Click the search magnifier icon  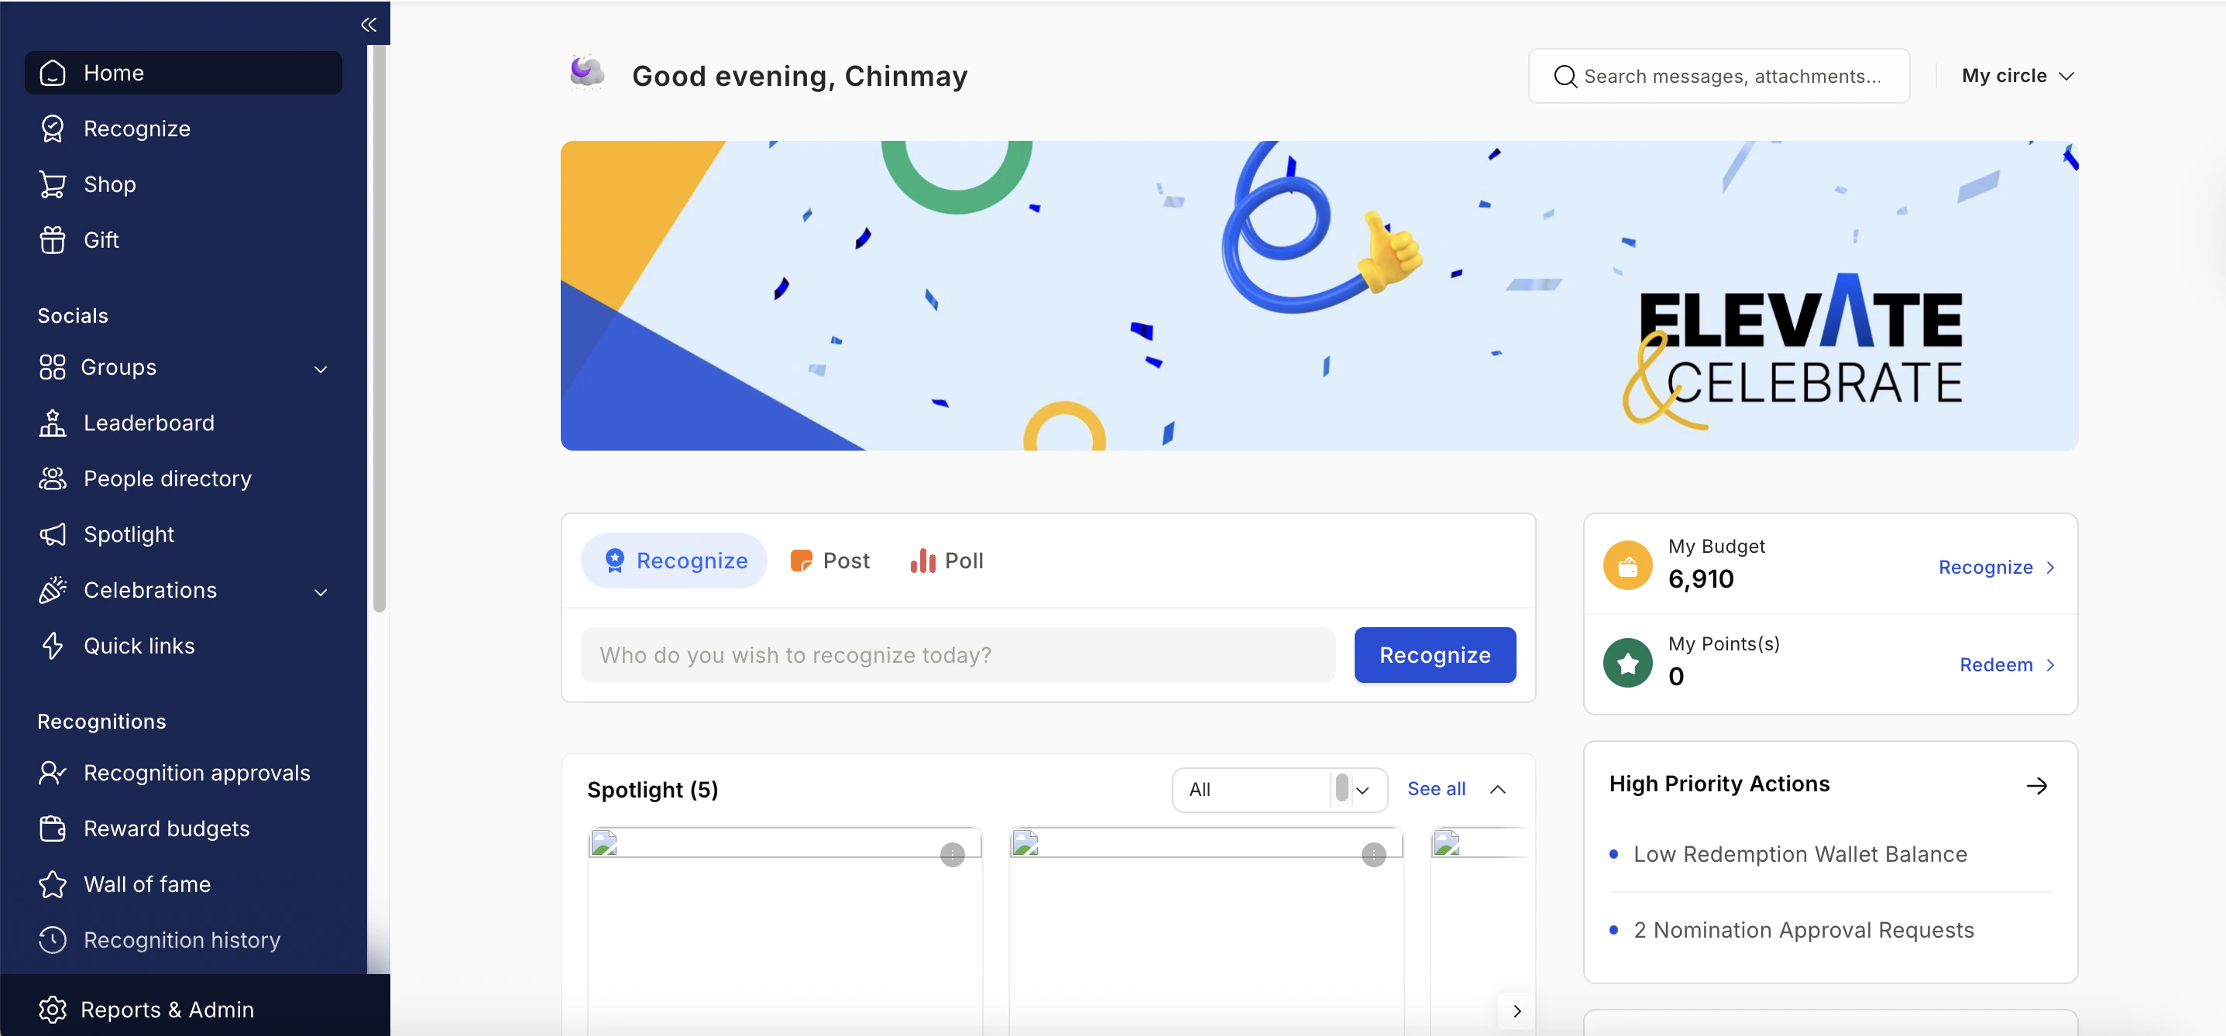coord(1565,76)
